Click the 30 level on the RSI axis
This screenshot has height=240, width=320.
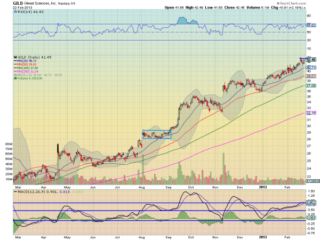[x=309, y=41]
